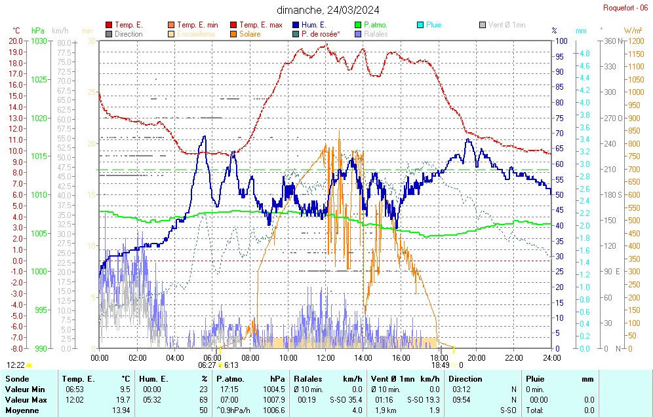Click the Total: rain label
The image size is (653, 417).
[535, 410]
